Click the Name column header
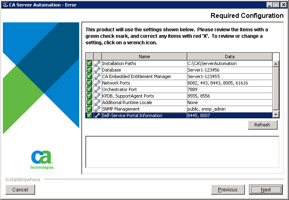This screenshot has width=289, height=200. tap(144, 57)
